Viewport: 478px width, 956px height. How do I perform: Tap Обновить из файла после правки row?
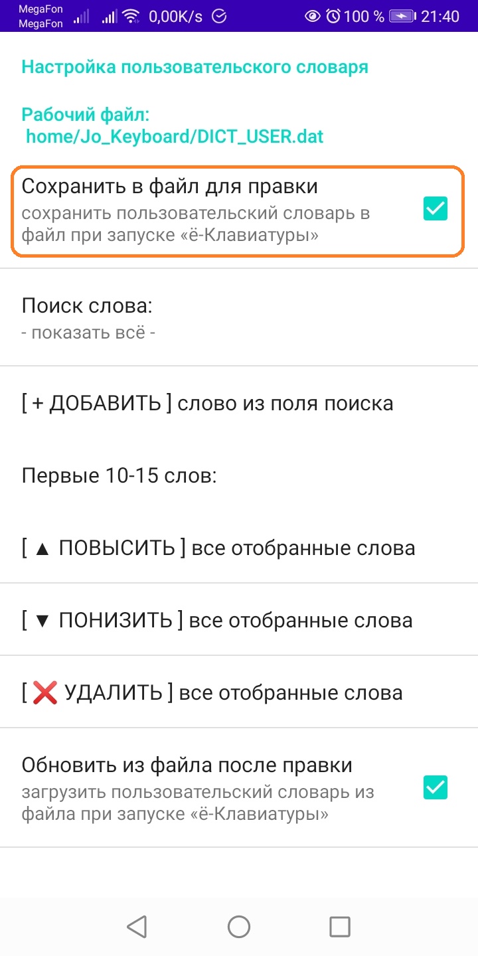click(x=239, y=787)
